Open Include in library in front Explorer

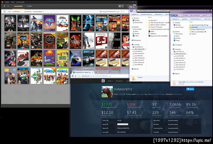click(196, 19)
